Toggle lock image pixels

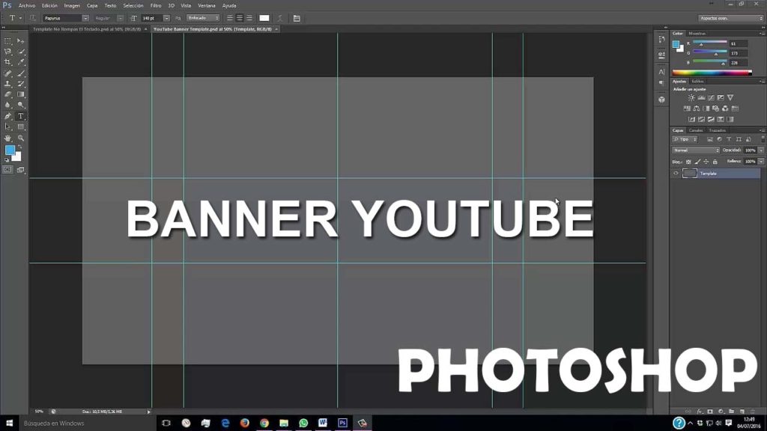pyautogui.click(x=697, y=162)
